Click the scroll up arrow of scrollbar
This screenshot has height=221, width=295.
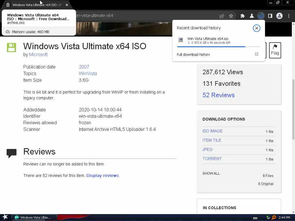293,24
